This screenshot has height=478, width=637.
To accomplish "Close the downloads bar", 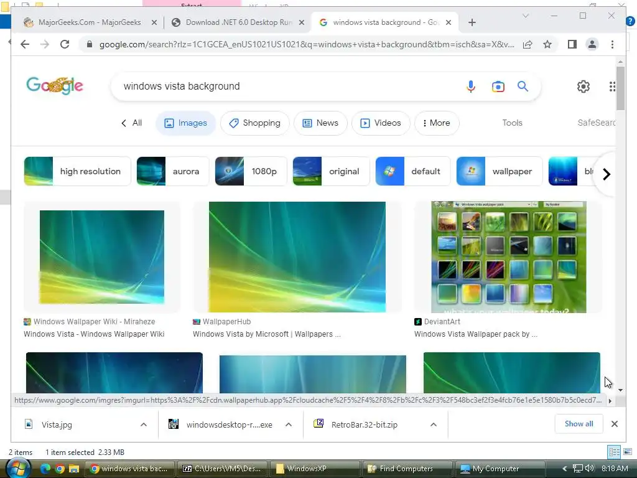I will coord(614,424).
